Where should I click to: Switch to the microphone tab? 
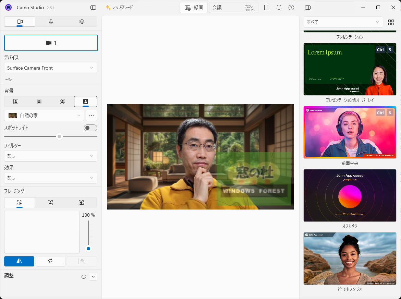click(51, 22)
